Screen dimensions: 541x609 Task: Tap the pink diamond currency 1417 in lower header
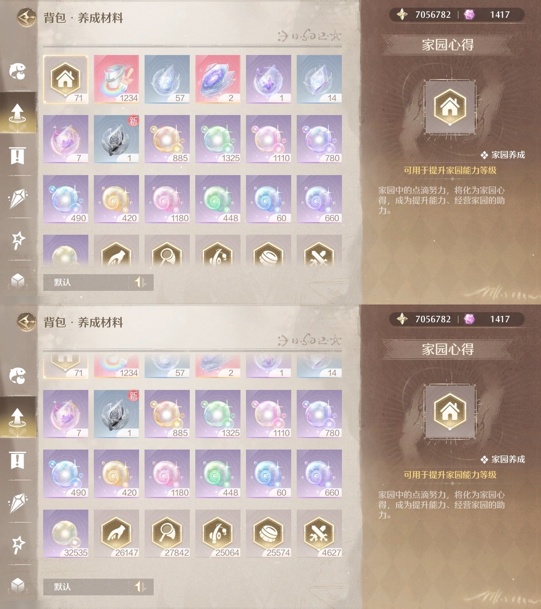click(488, 319)
